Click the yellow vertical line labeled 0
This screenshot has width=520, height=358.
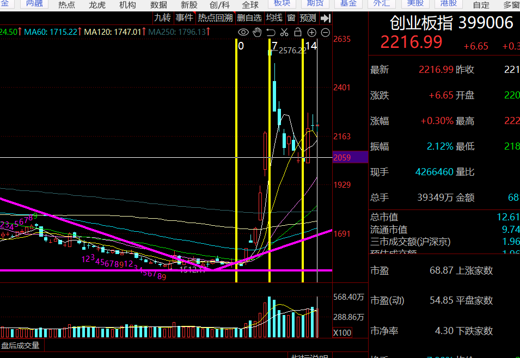(236, 161)
